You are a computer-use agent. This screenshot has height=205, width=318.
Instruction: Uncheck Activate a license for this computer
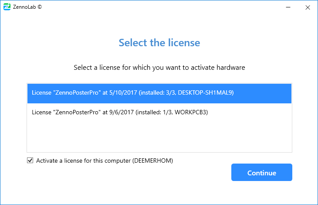coord(30,161)
